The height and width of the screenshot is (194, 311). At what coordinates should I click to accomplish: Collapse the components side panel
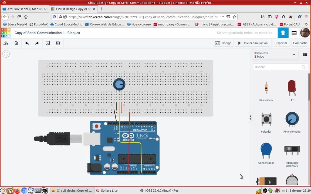[x=251, y=117]
